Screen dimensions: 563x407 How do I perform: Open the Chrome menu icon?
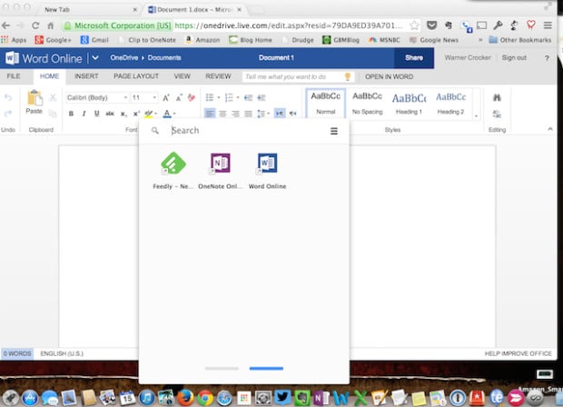pyautogui.click(x=548, y=25)
